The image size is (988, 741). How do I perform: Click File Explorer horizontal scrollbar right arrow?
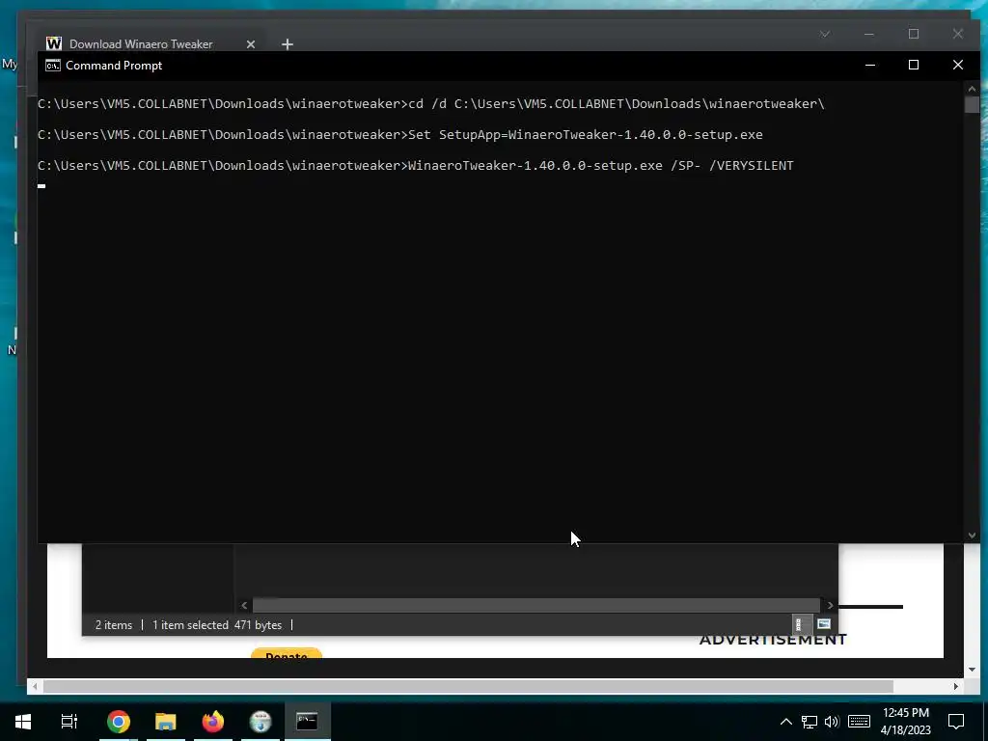pos(831,606)
